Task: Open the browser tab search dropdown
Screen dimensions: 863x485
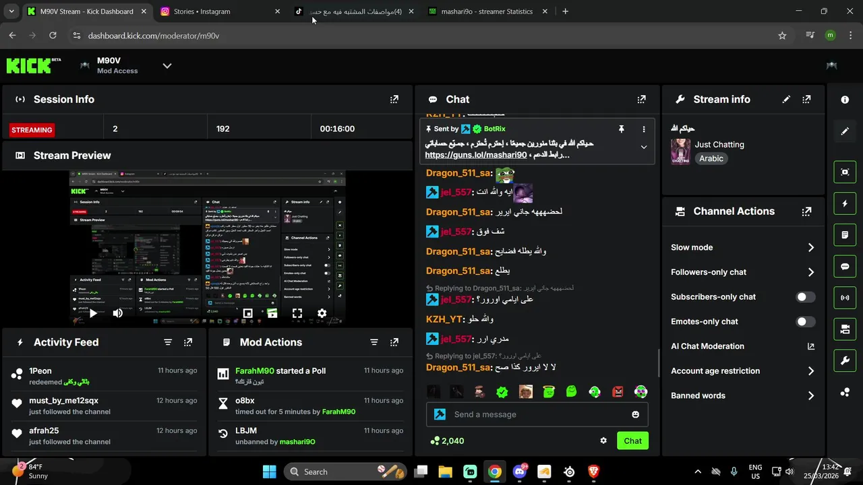Action: point(11,11)
